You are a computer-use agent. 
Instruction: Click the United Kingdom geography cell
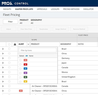pyautogui.click(x=69, y=77)
